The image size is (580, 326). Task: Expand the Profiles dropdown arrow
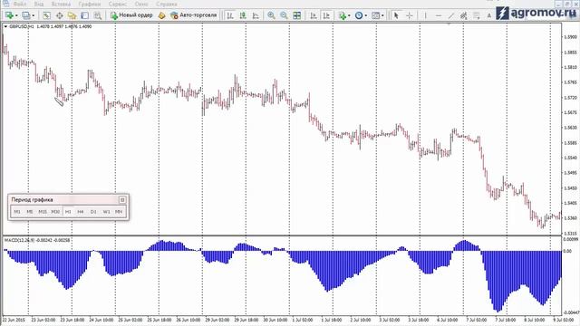33,15
